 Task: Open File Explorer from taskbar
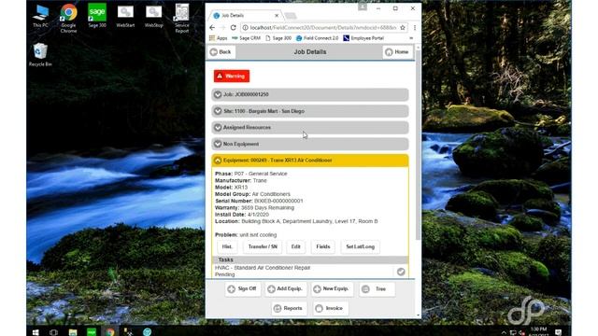coord(73,332)
